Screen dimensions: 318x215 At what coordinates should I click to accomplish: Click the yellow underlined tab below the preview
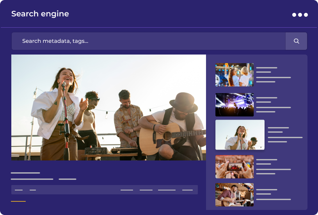[x=18, y=201]
